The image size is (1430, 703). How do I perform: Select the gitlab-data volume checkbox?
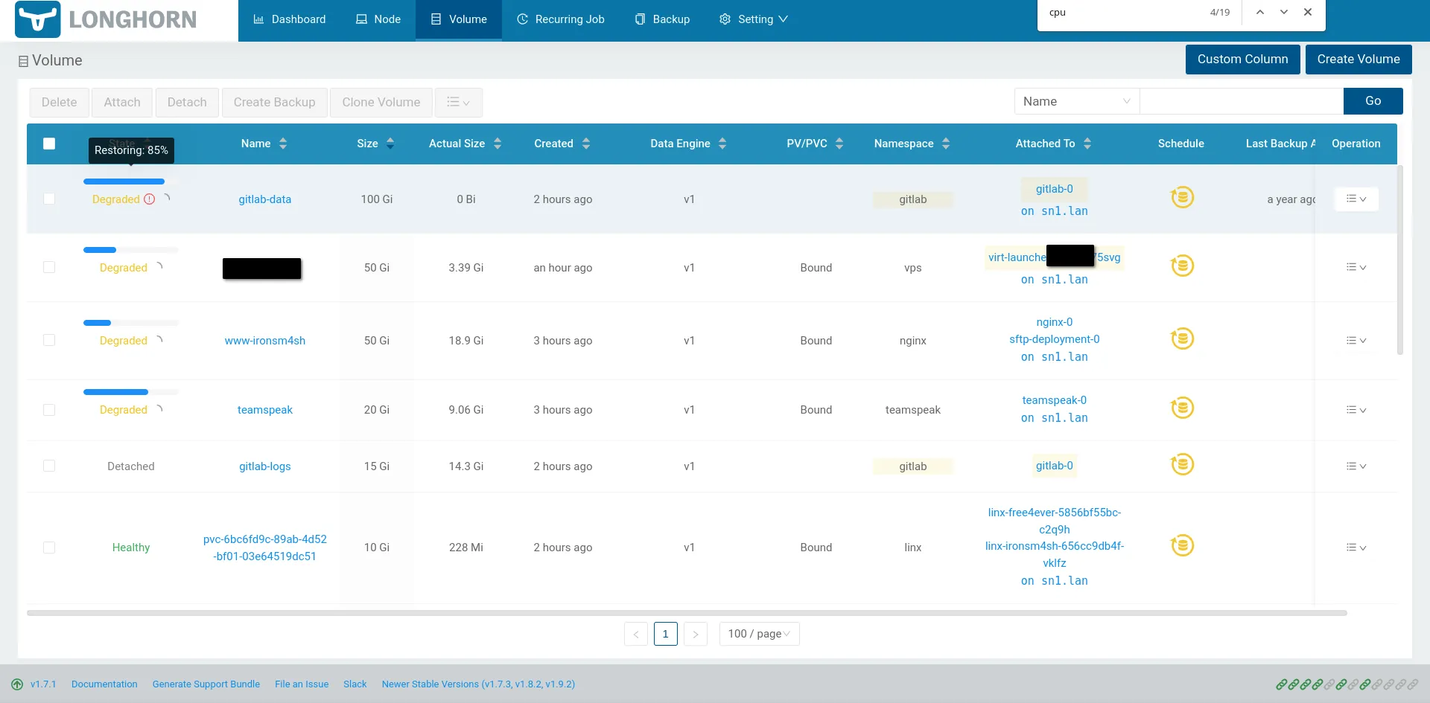click(49, 199)
